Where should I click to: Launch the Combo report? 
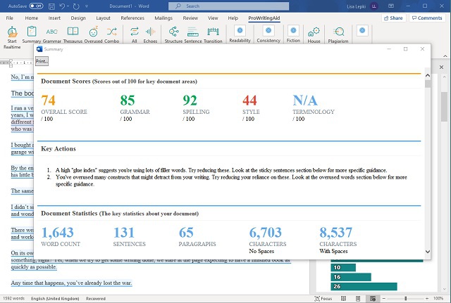pos(111,34)
